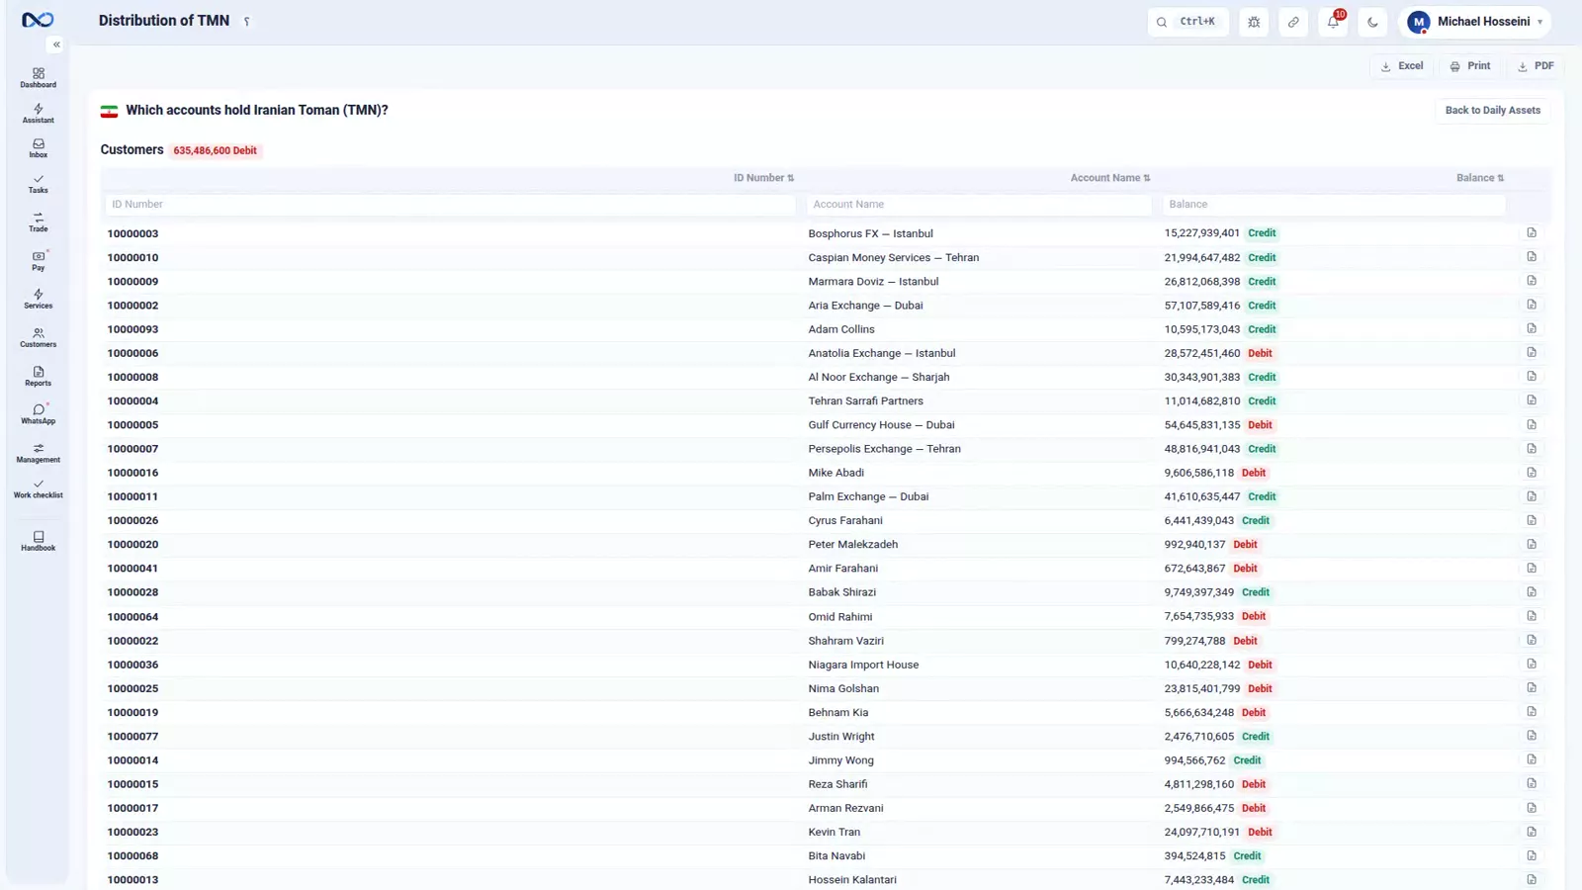
Task: Click balance 30,343,901,383 of Al Noor
Action: (1201, 378)
